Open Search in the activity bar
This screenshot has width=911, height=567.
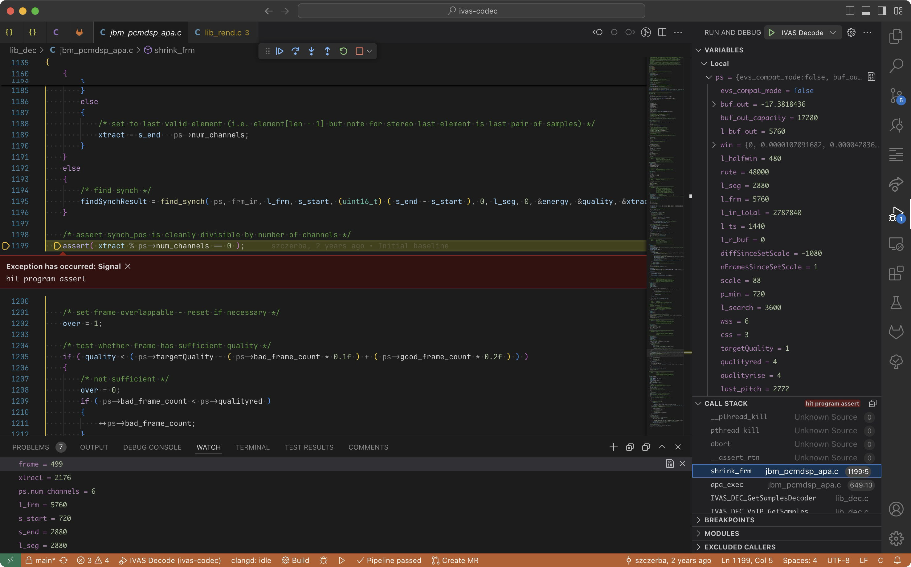tap(896, 66)
